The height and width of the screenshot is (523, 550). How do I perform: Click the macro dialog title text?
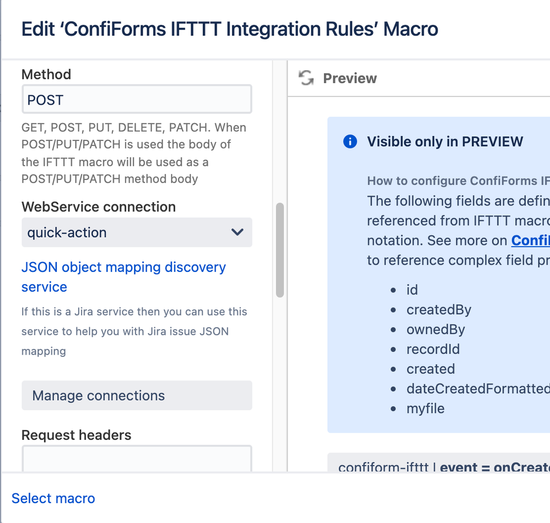pos(230,29)
